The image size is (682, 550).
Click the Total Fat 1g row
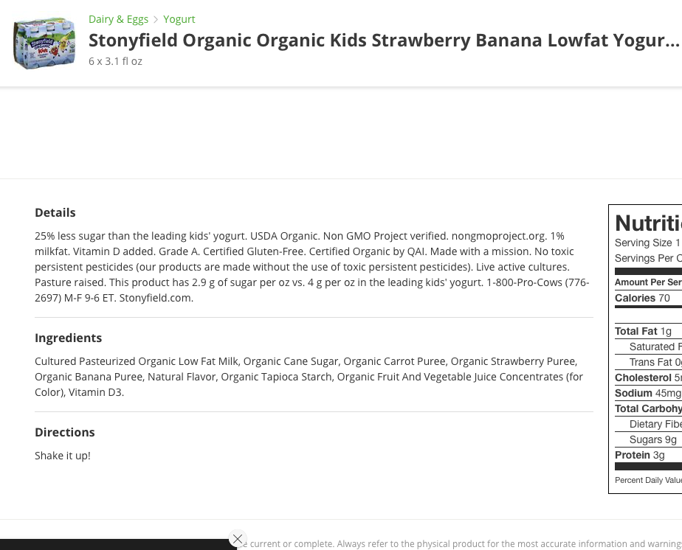[648, 332]
